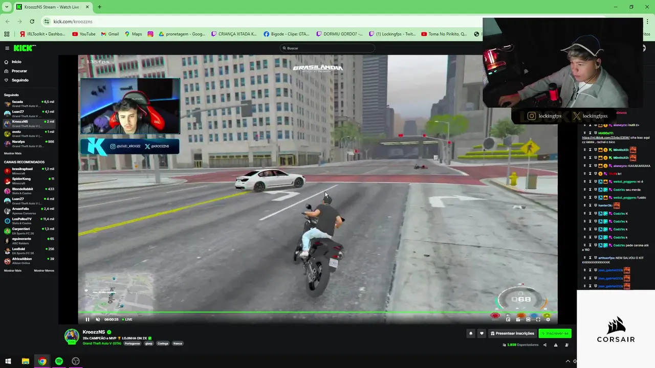Open brasilraphael recommended channel
Image resolution: width=655 pixels, height=368 pixels.
click(29, 170)
